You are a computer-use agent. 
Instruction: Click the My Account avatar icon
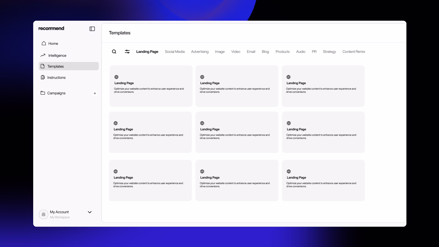[44, 214]
